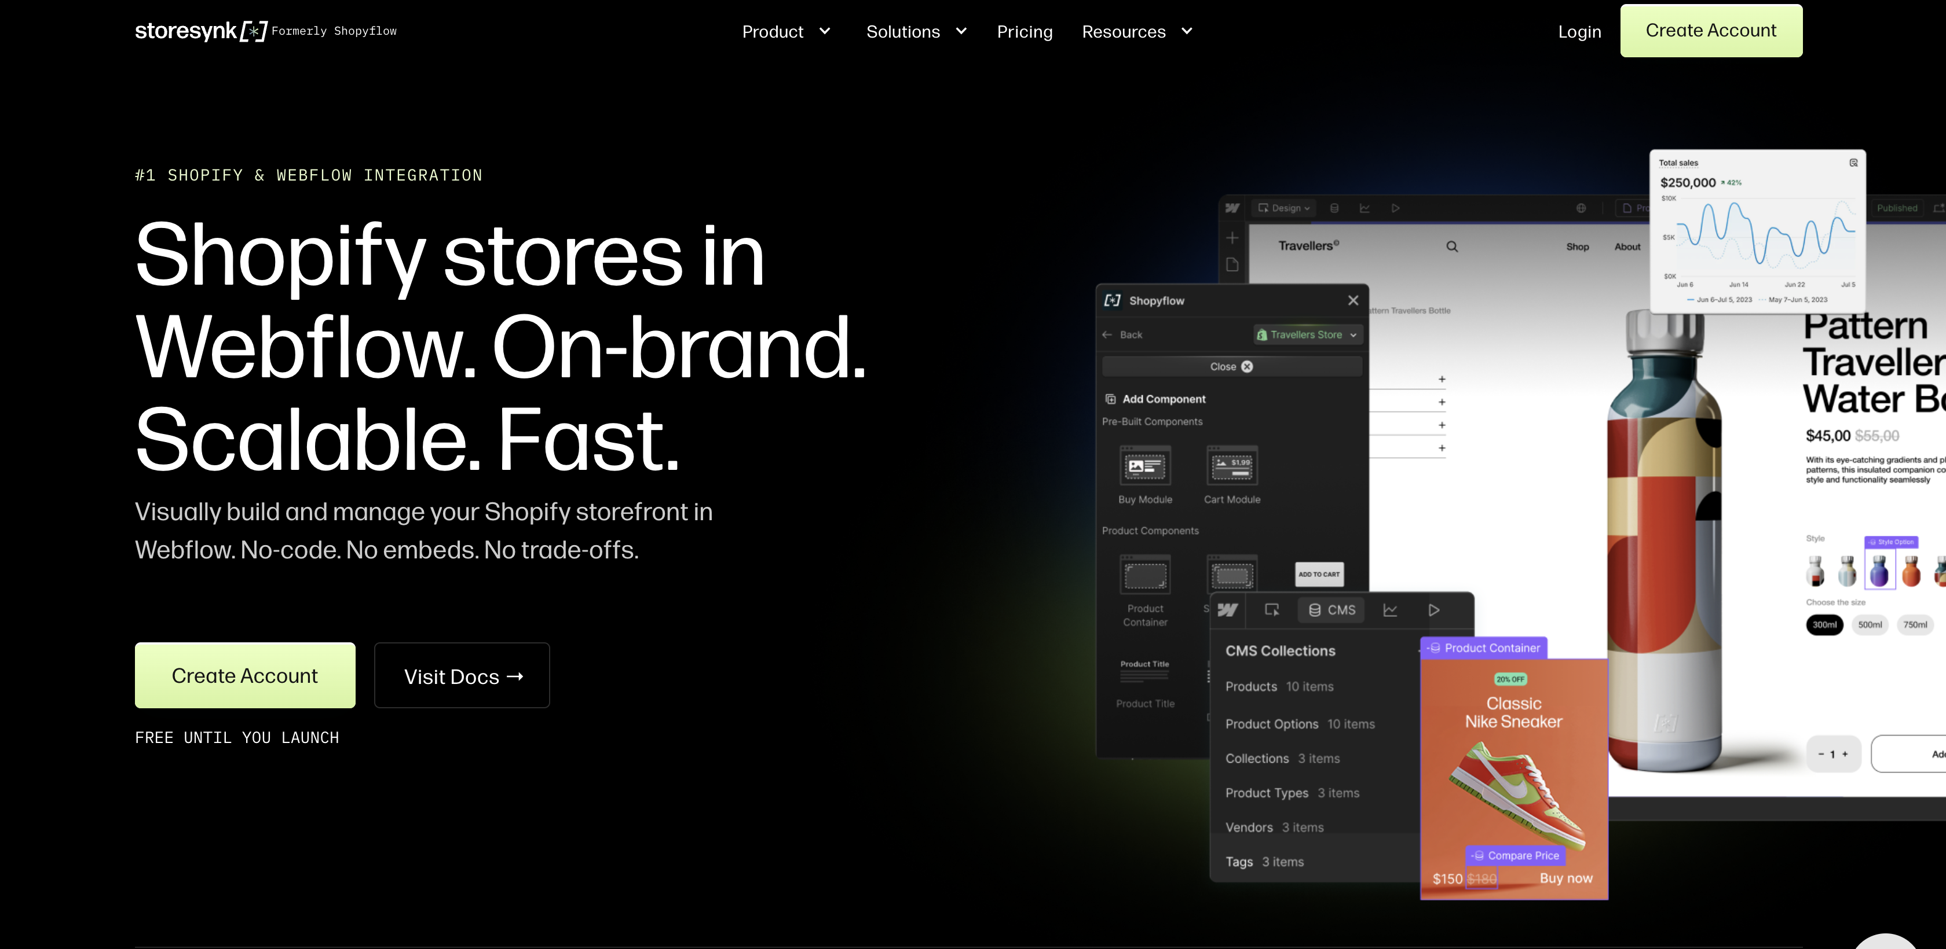Select the 500ml size option
The width and height of the screenshot is (1946, 949).
pyautogui.click(x=1871, y=625)
